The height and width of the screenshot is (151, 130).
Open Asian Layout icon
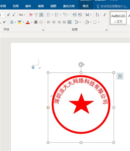[x=87, y=15]
